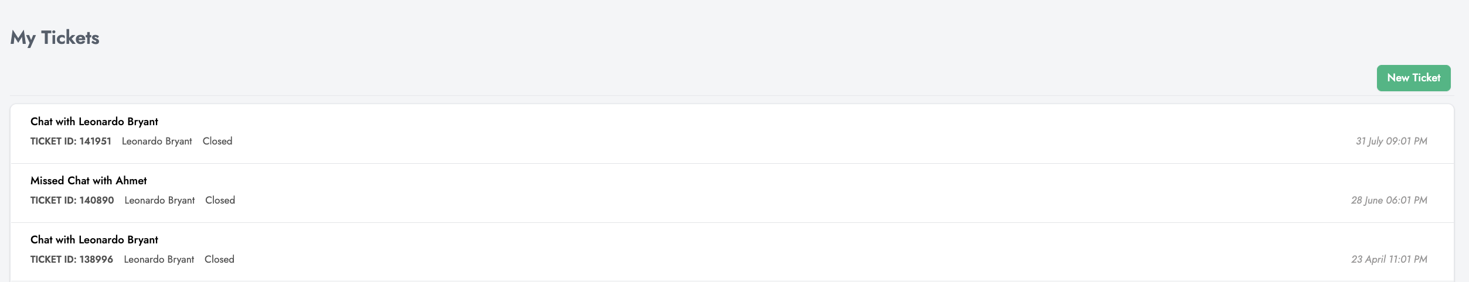Click the Closed status on ticket 141951
1469x282 pixels.
point(217,141)
